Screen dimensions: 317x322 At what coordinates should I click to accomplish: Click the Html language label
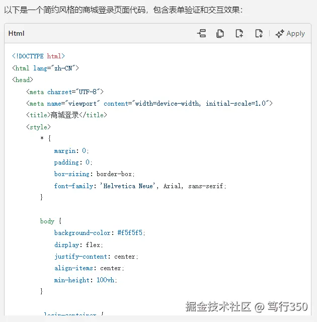16,33
